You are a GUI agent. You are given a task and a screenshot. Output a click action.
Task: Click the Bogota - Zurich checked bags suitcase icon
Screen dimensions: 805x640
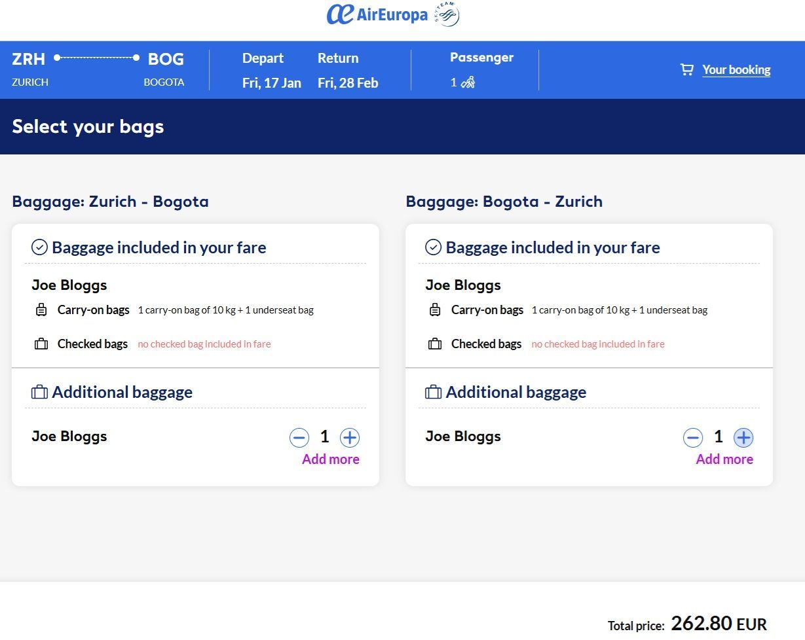(x=435, y=344)
